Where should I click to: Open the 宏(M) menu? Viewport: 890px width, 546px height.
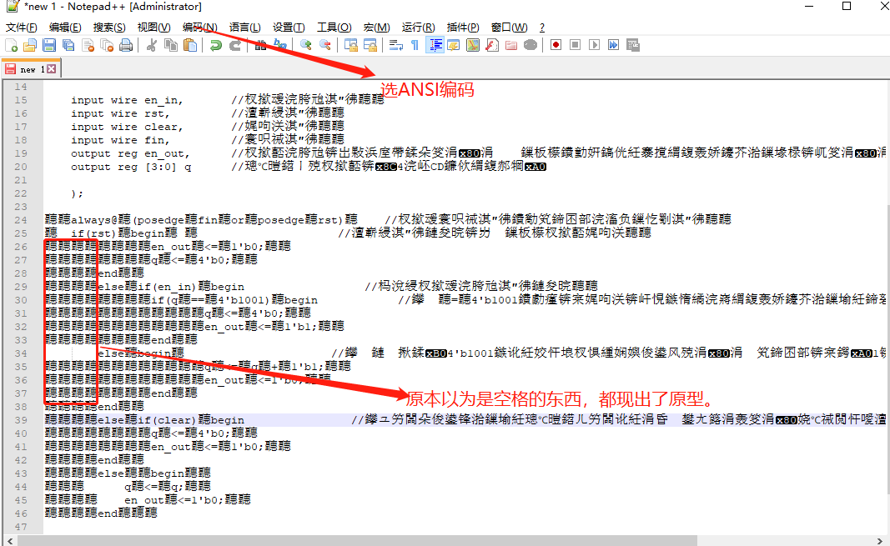(x=377, y=27)
